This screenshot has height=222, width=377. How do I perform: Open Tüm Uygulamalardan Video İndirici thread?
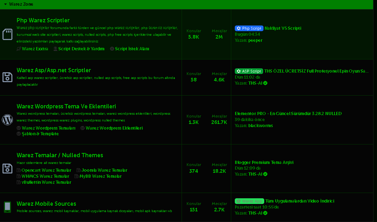click(300, 201)
